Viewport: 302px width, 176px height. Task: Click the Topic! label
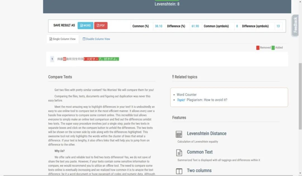(181, 100)
